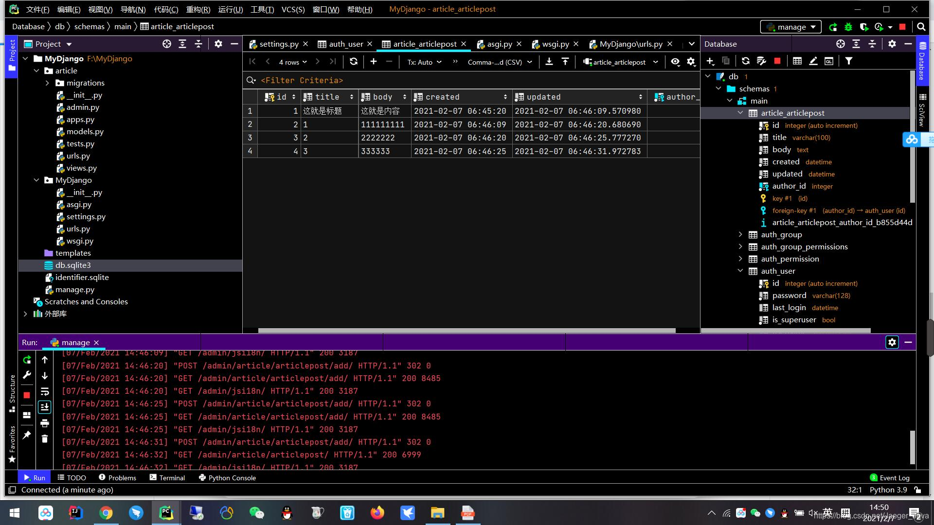The width and height of the screenshot is (934, 525).
Task: Click the print icon in Run panel
Action: pos(45,423)
